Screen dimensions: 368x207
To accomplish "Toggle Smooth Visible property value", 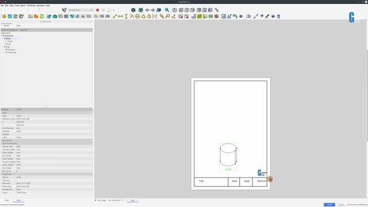I will [54, 149].
